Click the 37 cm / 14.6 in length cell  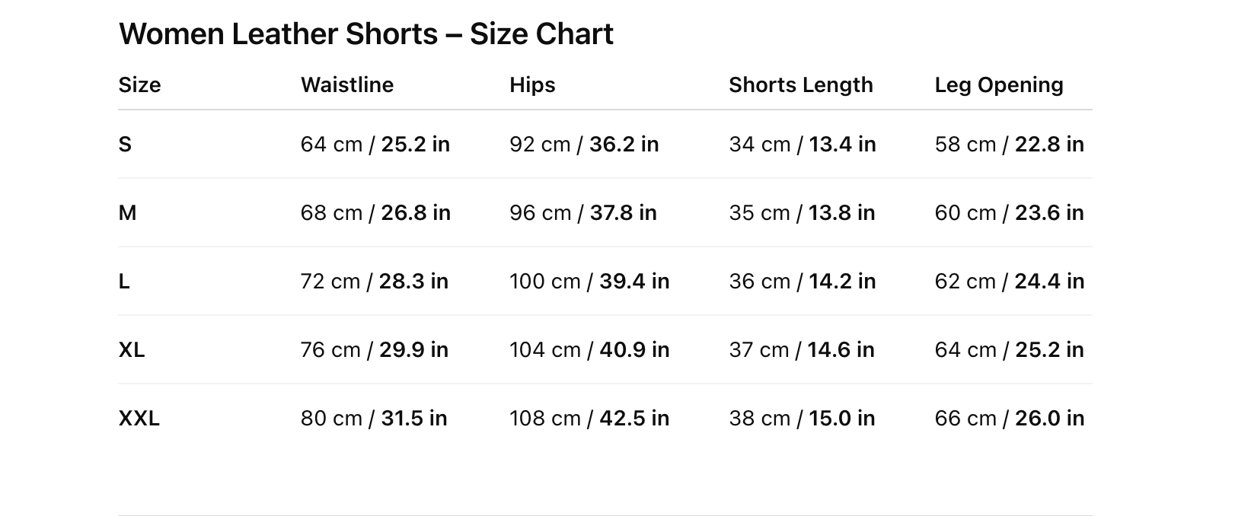click(801, 350)
